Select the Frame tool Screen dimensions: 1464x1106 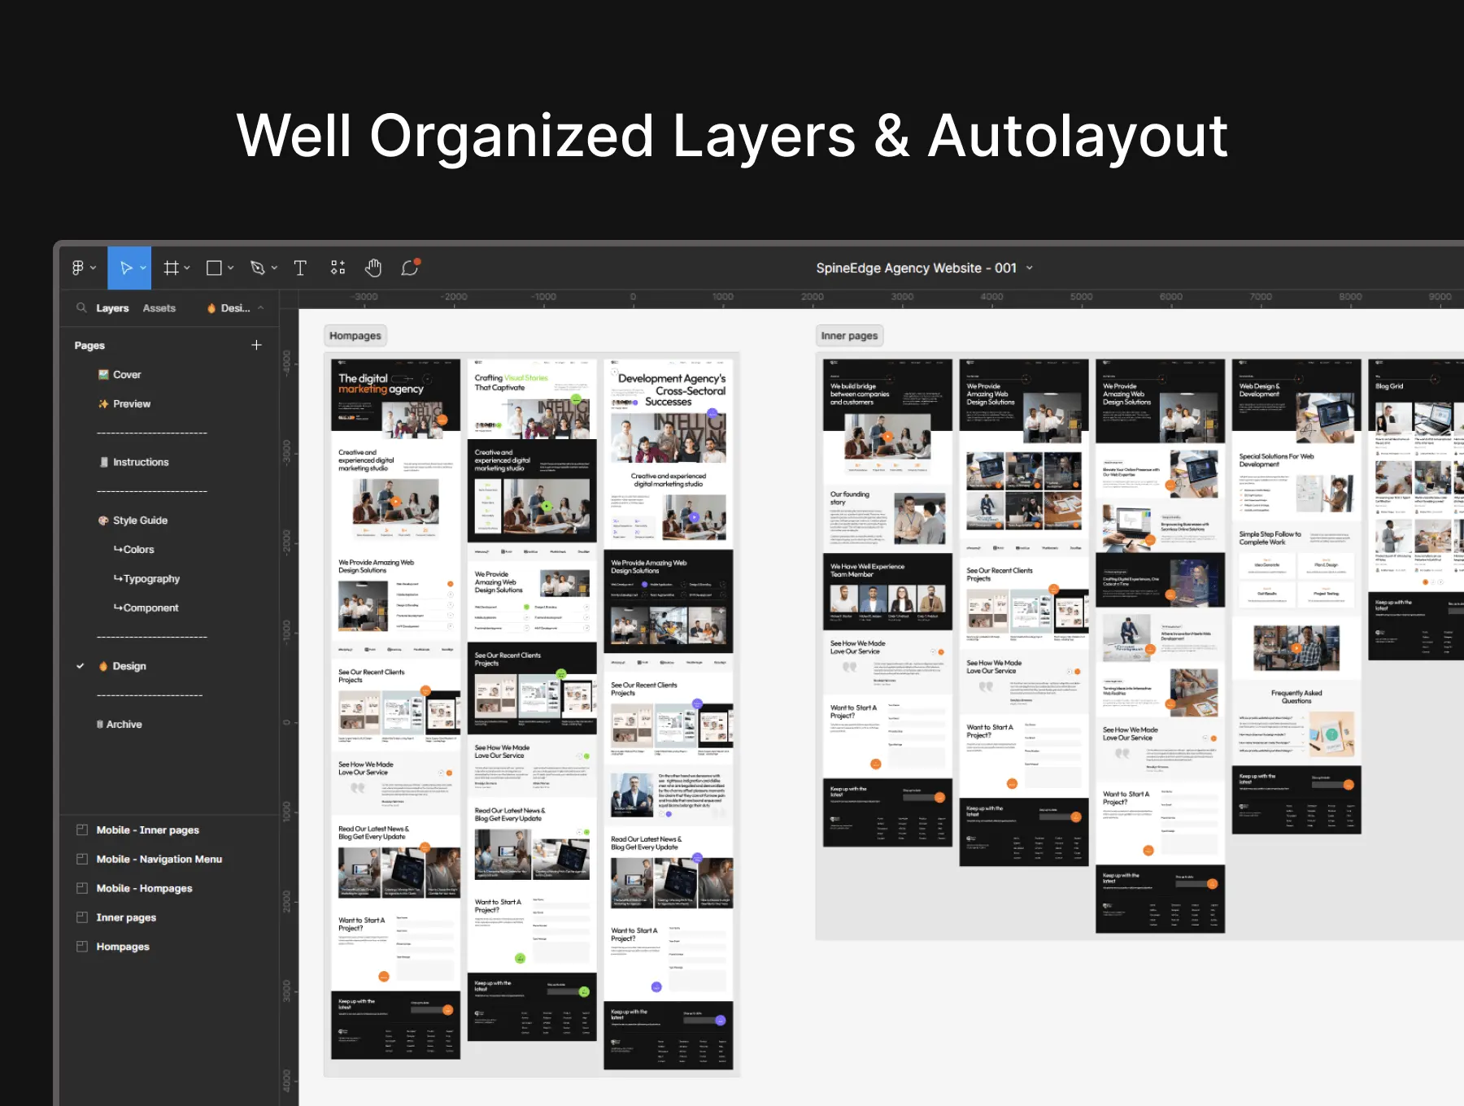tap(171, 268)
